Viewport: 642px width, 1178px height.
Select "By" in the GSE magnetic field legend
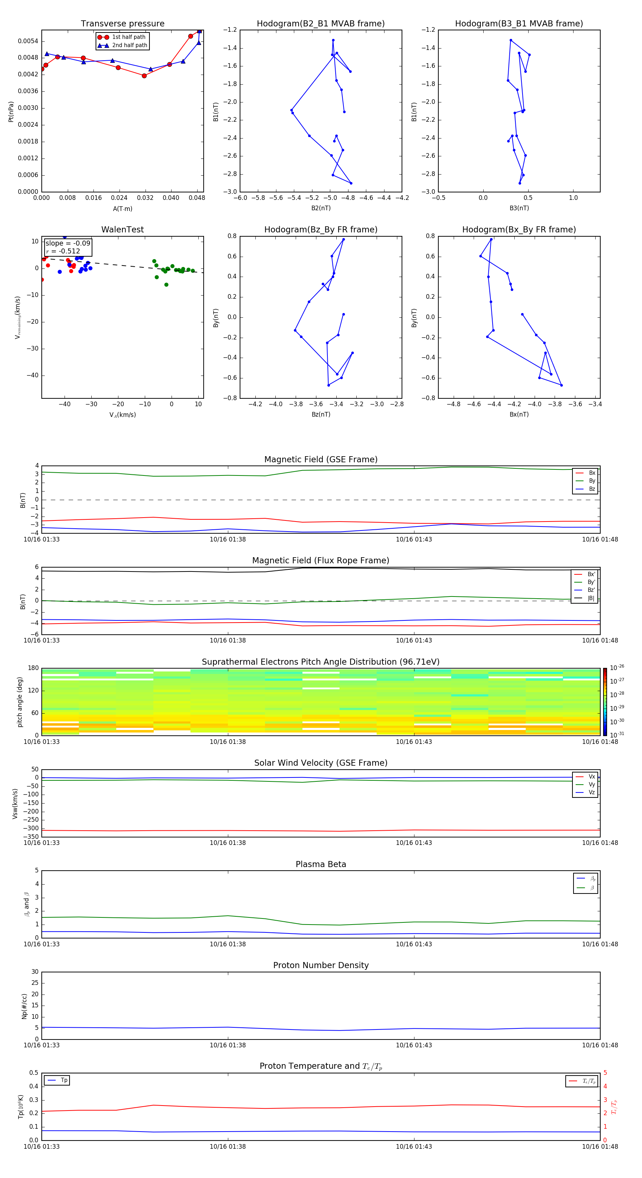point(585,480)
